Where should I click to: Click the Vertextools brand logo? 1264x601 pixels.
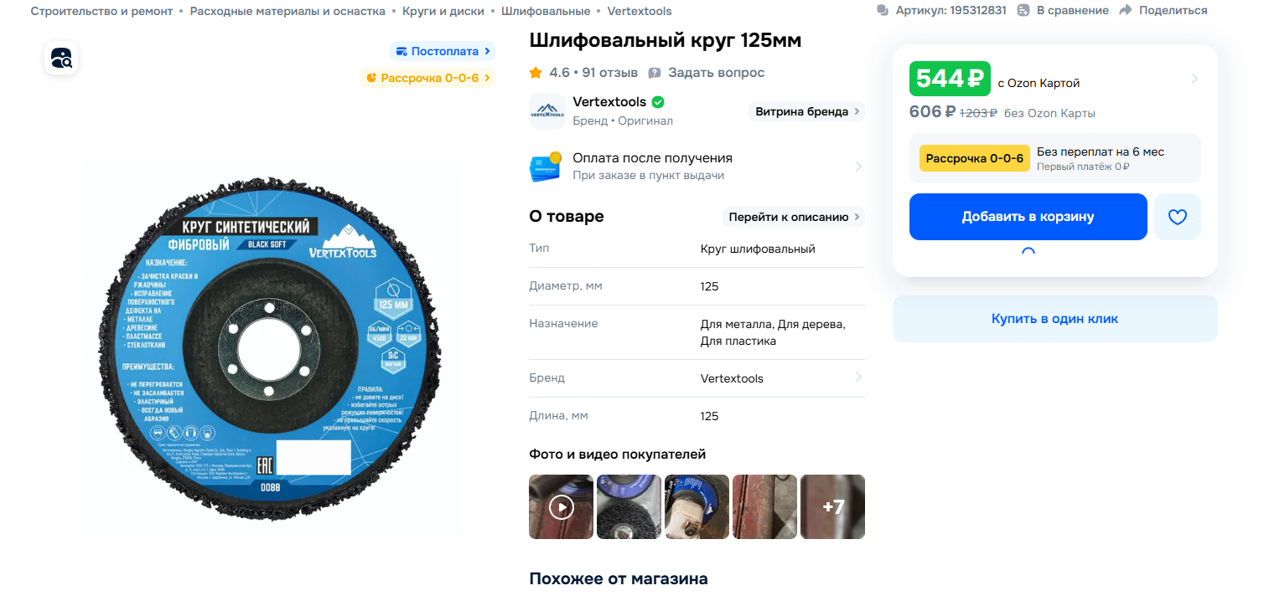pyautogui.click(x=547, y=111)
